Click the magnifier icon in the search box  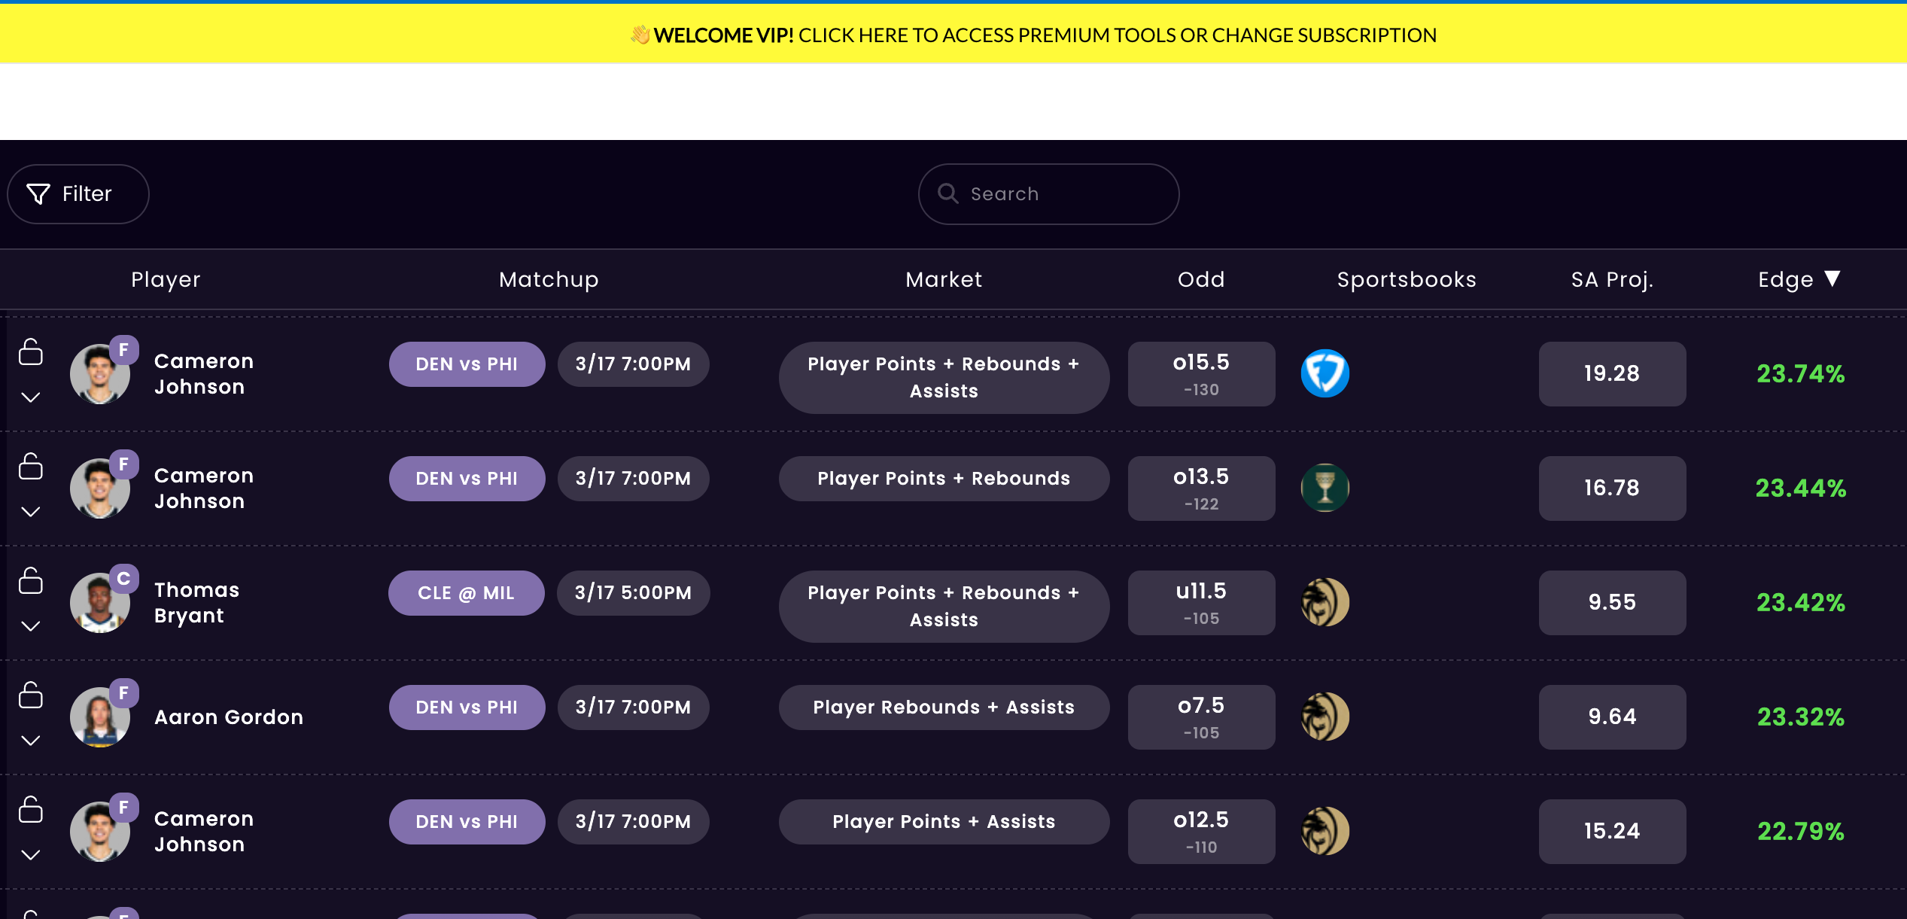tap(947, 194)
